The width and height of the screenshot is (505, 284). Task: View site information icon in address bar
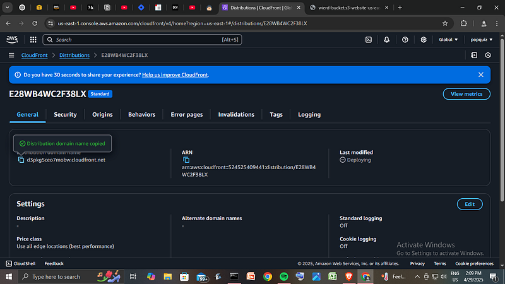50,23
